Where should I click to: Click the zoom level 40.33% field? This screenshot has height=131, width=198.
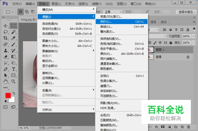(x=24, y=128)
